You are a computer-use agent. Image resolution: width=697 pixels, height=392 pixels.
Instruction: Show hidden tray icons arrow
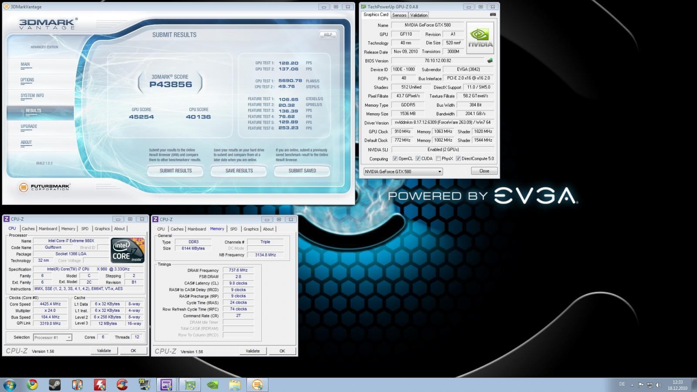point(632,385)
